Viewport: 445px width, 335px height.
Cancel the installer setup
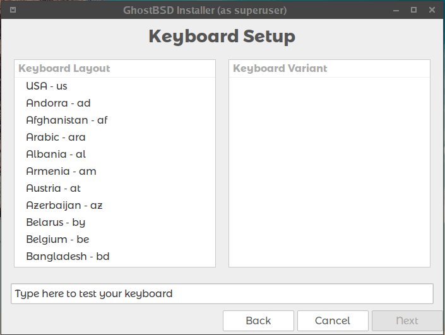[333, 320]
